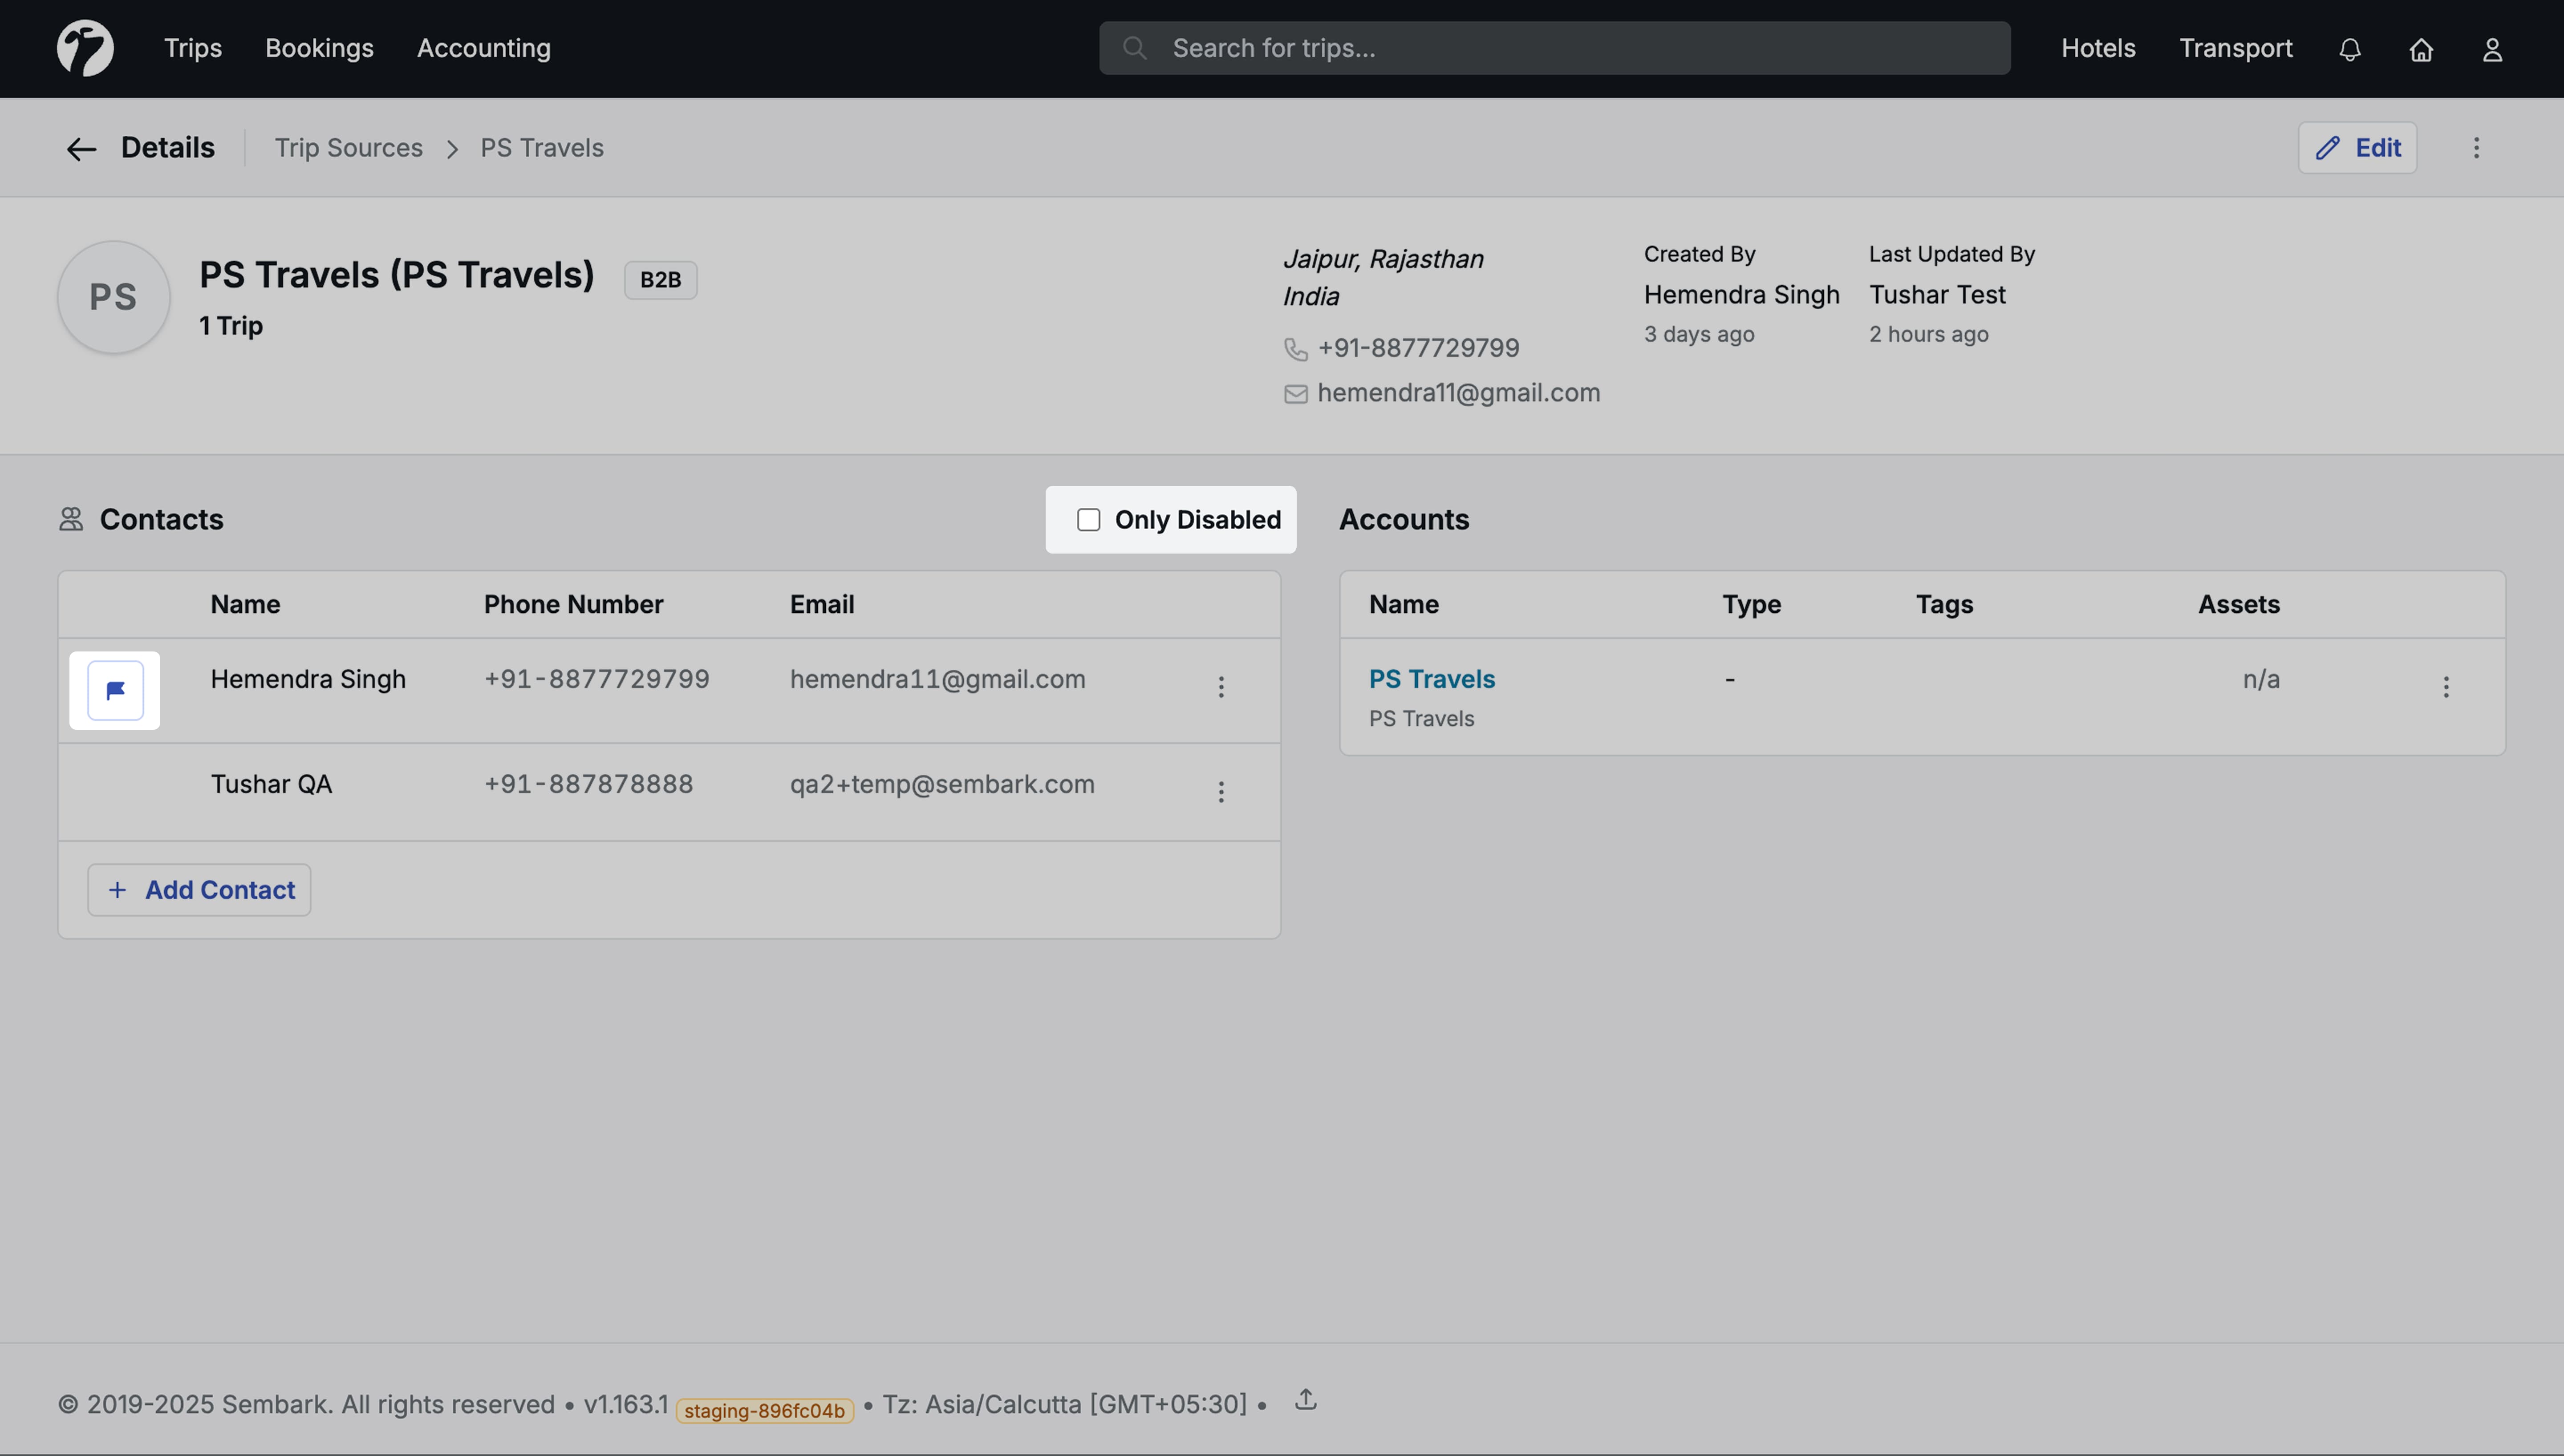Click the Sembark logo
This screenshot has width=2564, height=1456.
tap(85, 47)
